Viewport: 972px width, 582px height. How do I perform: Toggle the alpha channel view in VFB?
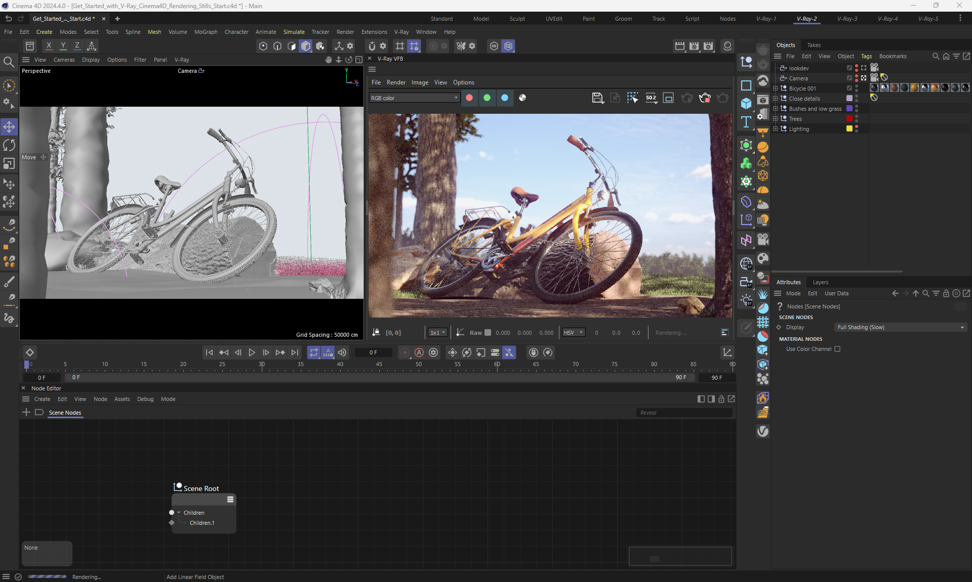click(522, 98)
